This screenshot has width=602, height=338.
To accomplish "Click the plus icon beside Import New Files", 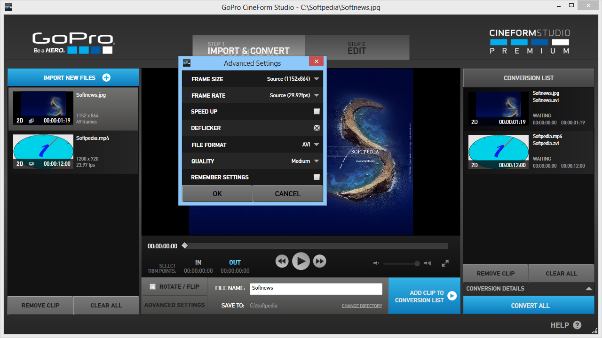I will (106, 78).
